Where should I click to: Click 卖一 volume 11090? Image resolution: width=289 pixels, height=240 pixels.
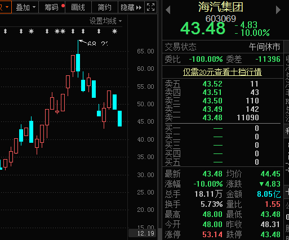pos(248,117)
